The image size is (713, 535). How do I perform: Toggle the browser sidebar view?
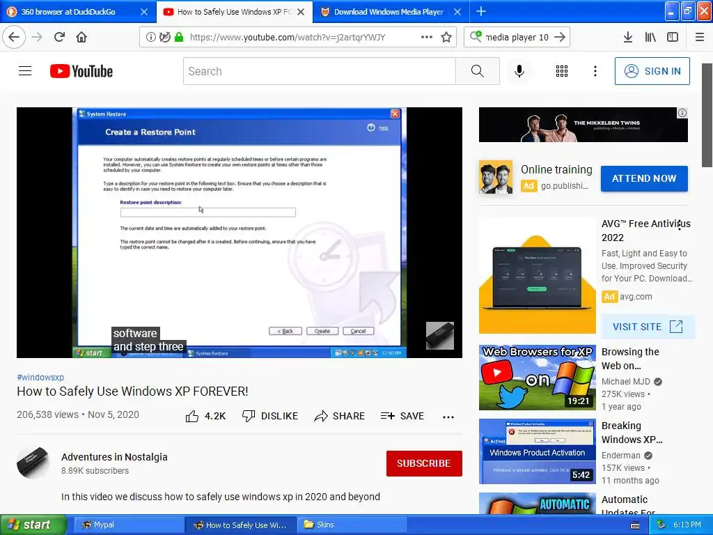click(673, 37)
